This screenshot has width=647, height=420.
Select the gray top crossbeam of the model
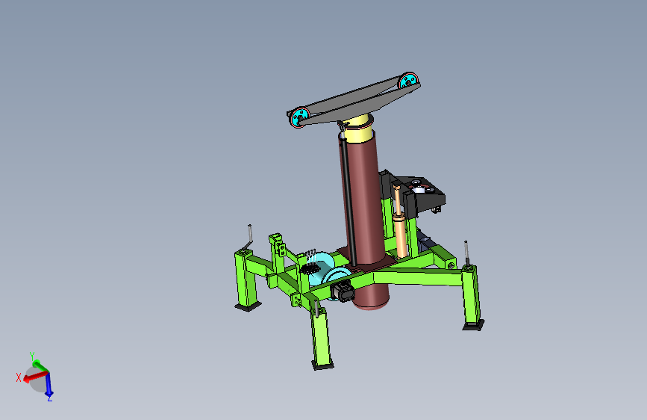(x=357, y=100)
